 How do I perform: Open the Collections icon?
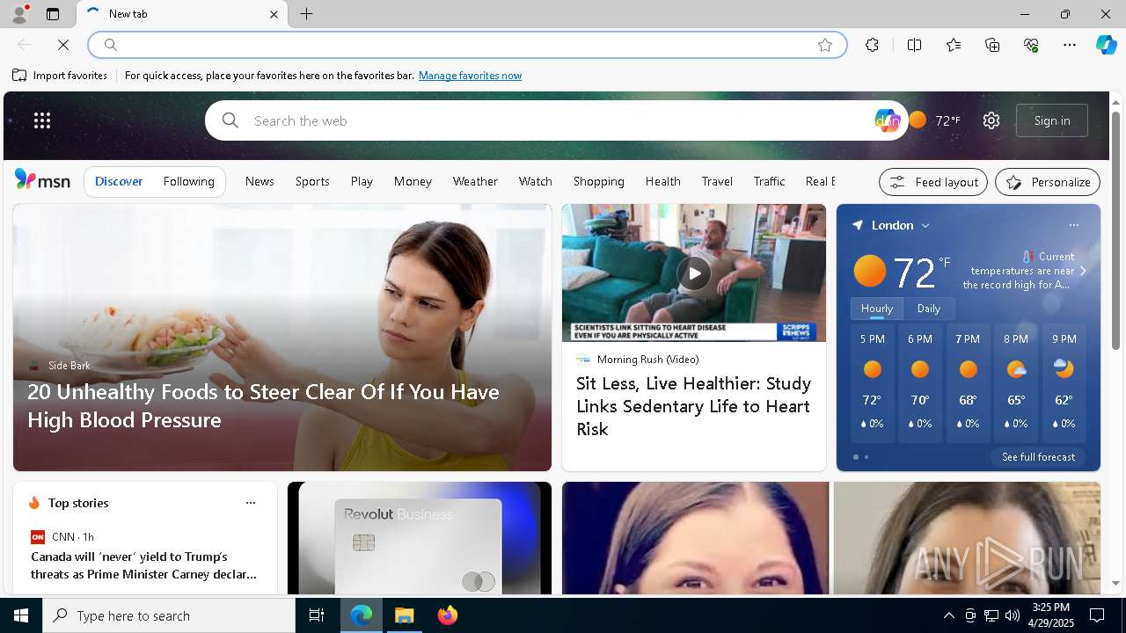point(992,45)
